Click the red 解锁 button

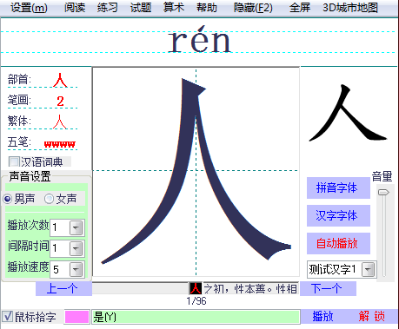point(372,316)
